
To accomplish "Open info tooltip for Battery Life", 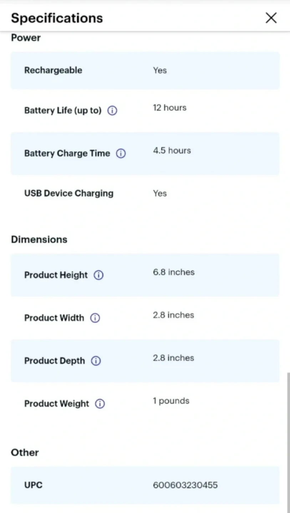I will [x=112, y=111].
